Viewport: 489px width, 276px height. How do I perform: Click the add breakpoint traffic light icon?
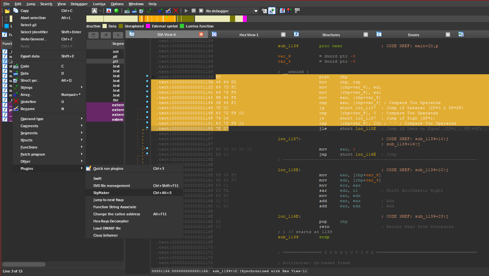(x=289, y=11)
